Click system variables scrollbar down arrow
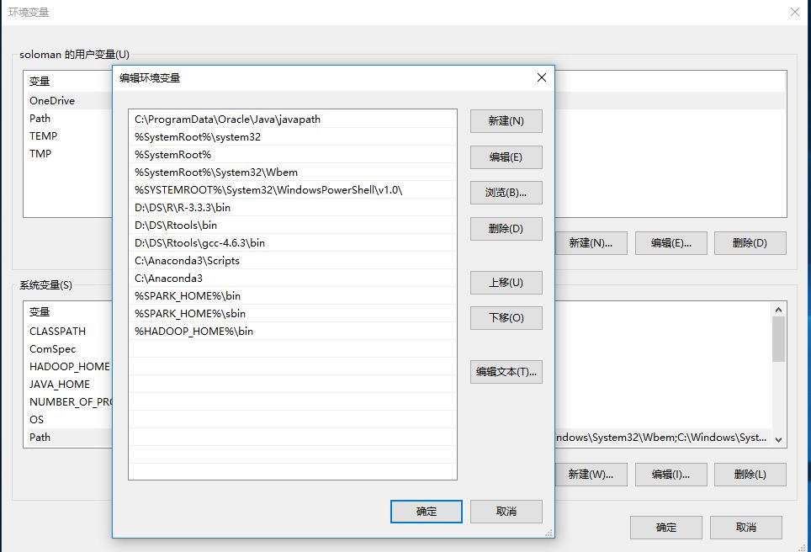This screenshot has width=811, height=552. [778, 440]
